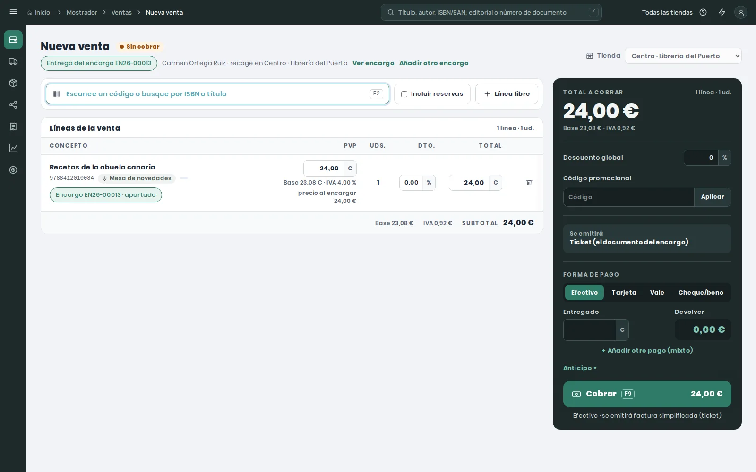
Task: Focus the ISBN scan search field
Action: coord(217,94)
